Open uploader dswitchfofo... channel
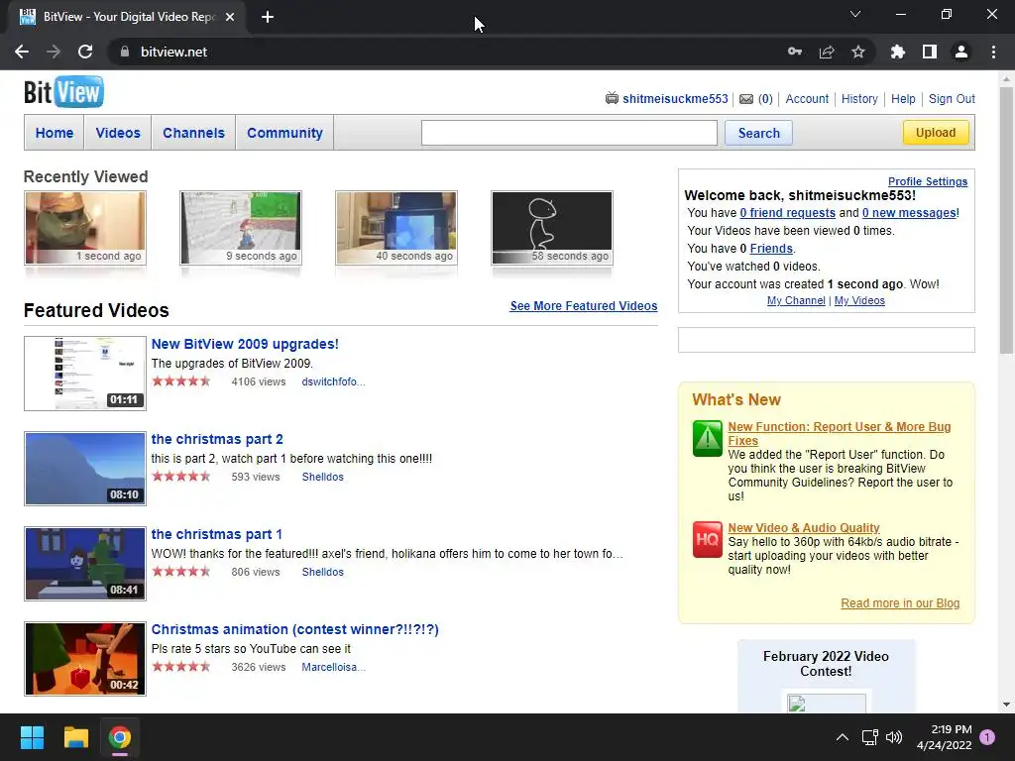Screen dimensions: 1015x761 click(x=333, y=381)
